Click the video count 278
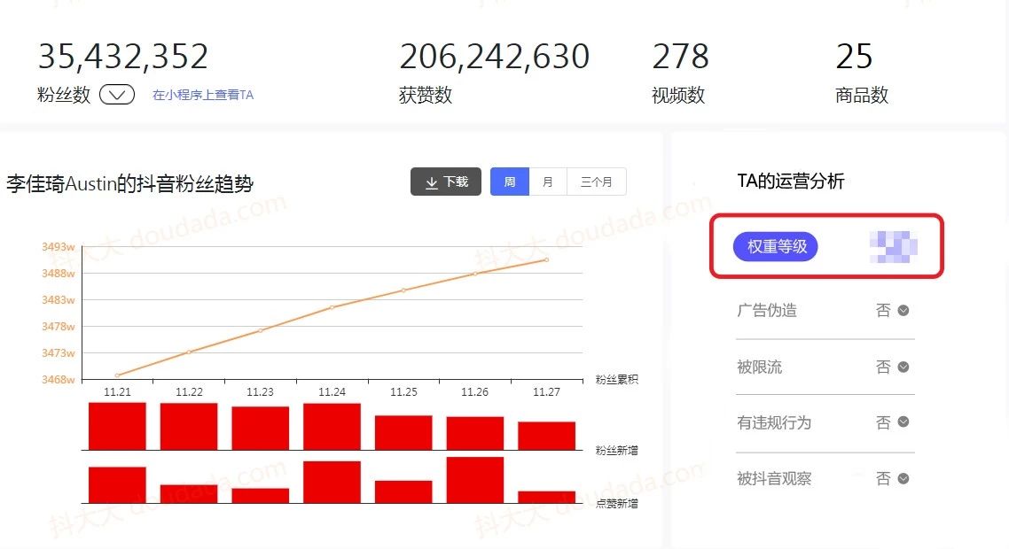The image size is (1009, 549). tap(680, 57)
